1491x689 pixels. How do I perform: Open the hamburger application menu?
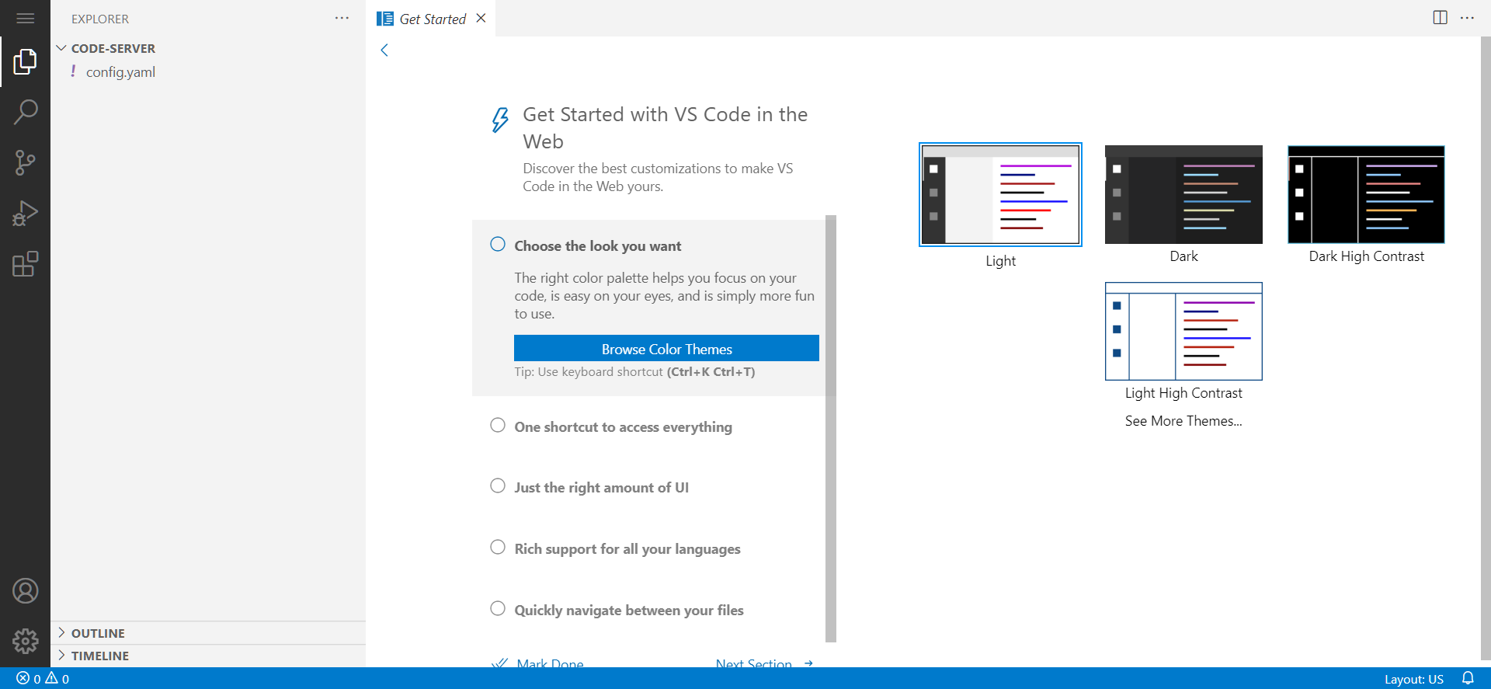pos(25,18)
